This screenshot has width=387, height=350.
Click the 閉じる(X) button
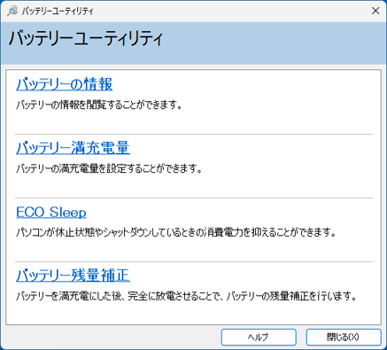(x=344, y=337)
